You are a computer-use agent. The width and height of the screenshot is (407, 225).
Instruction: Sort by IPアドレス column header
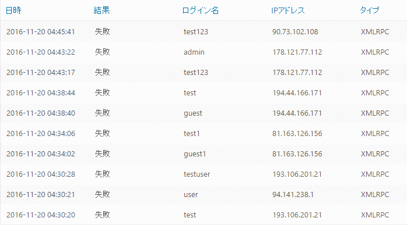287,10
